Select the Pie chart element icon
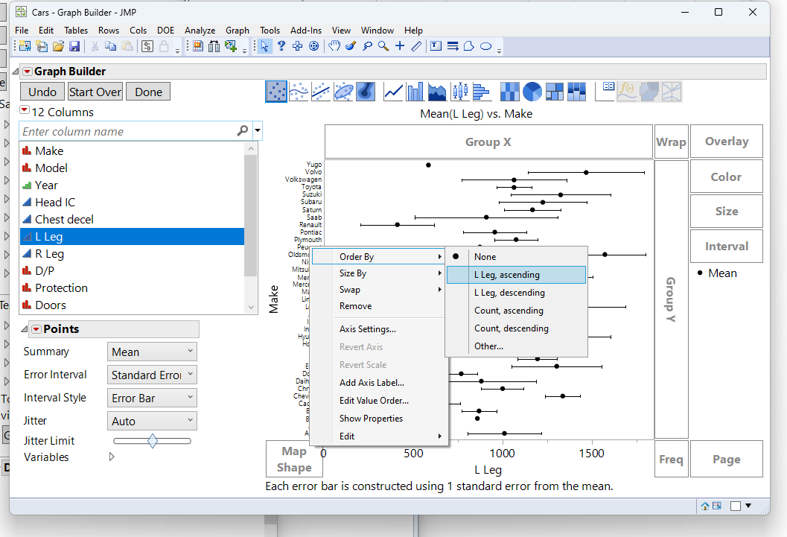787x537 pixels. point(532,92)
